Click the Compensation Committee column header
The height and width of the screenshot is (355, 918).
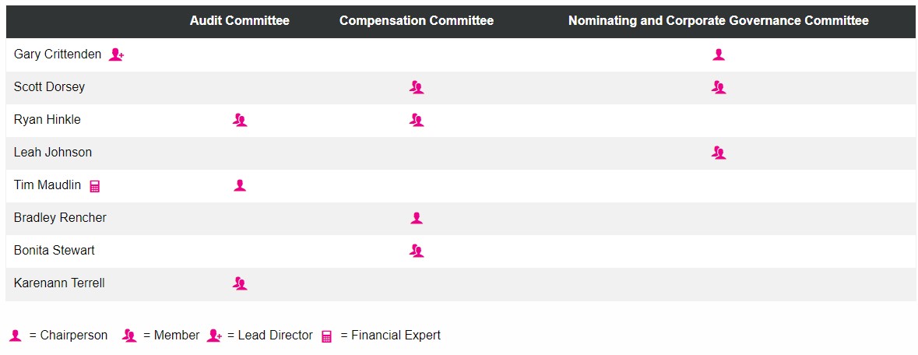point(417,21)
